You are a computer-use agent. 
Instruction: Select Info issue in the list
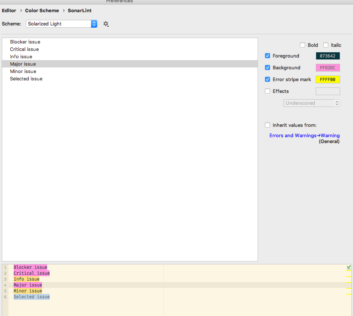(x=130, y=56)
